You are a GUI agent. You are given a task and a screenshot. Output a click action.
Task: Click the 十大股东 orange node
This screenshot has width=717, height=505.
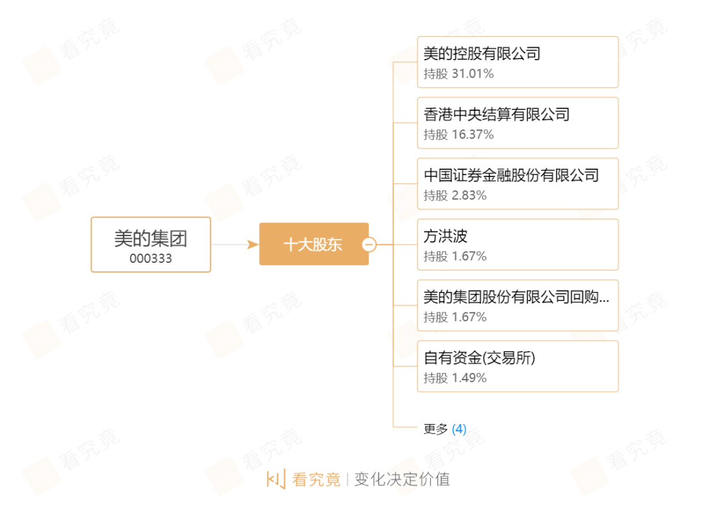[312, 245]
